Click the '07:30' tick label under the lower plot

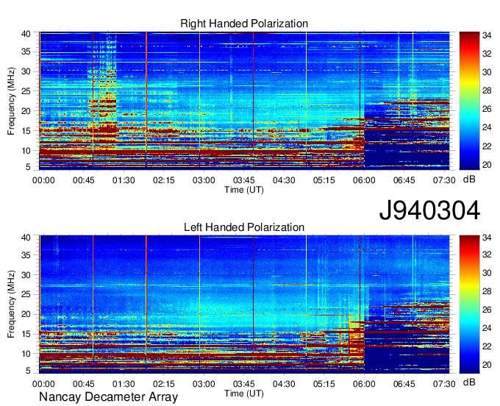click(x=444, y=384)
